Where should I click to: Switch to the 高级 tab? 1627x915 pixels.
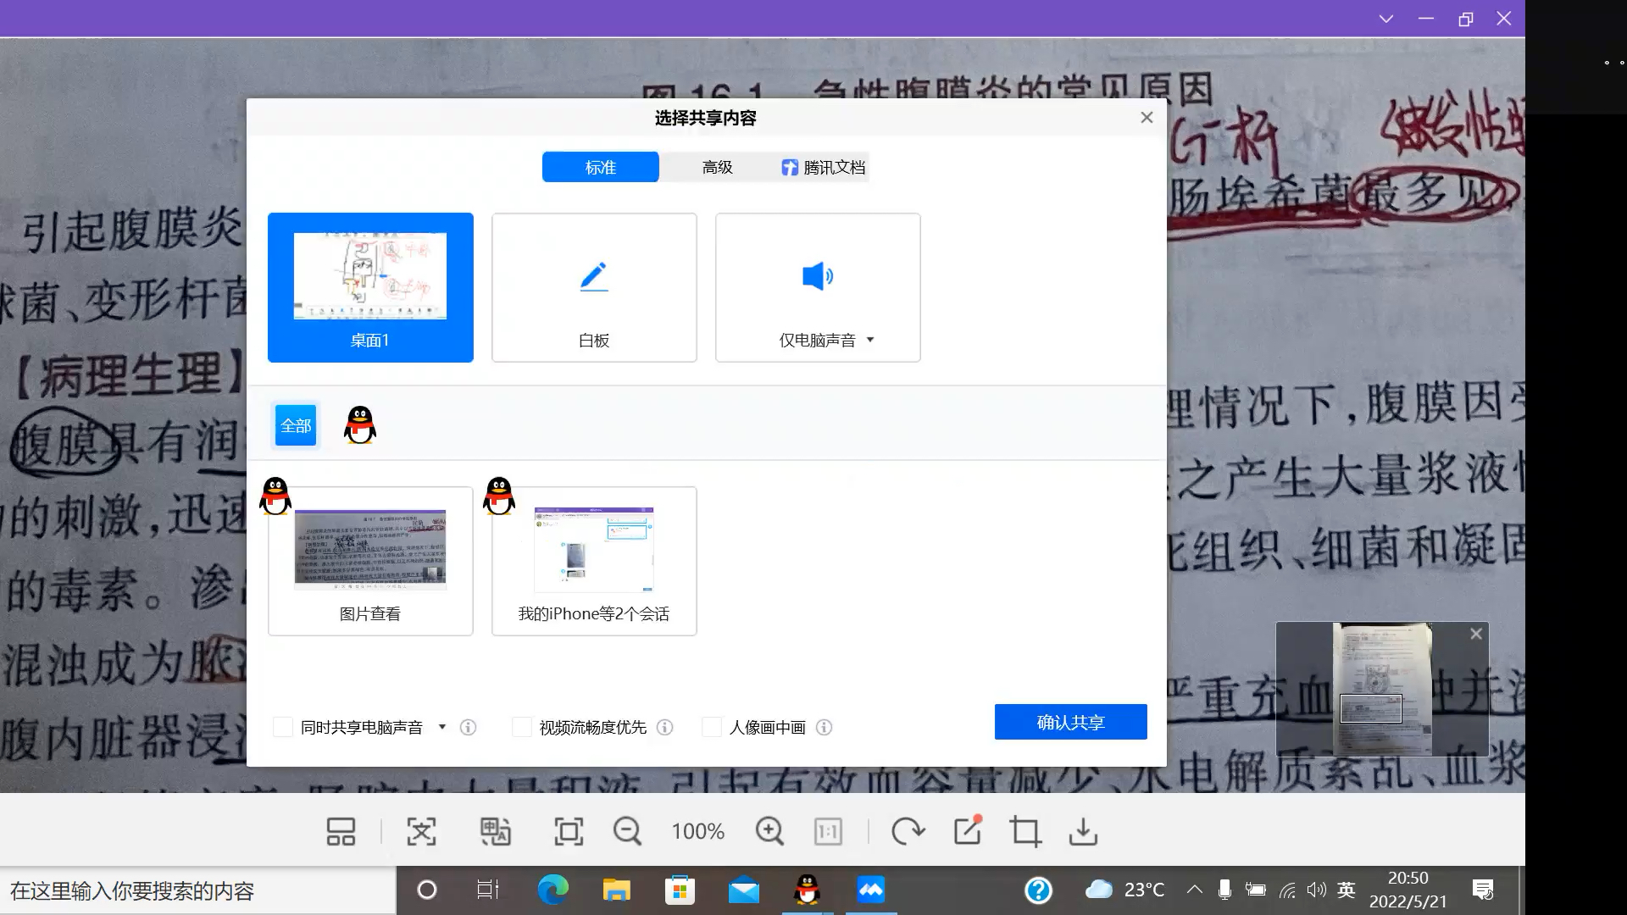click(717, 167)
